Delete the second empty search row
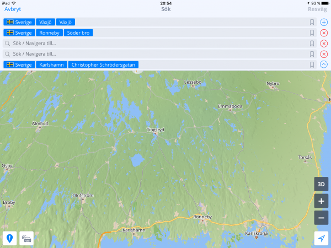Image resolution: width=331 pixels, height=248 pixels. [324, 54]
